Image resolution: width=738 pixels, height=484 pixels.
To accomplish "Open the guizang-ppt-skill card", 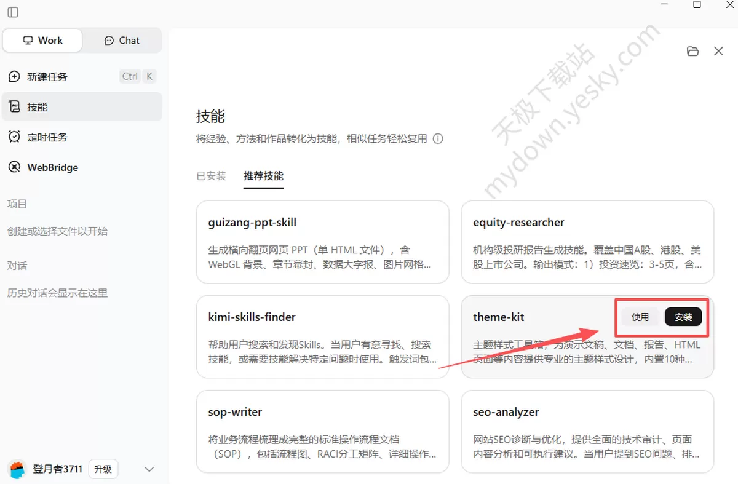I will point(322,242).
